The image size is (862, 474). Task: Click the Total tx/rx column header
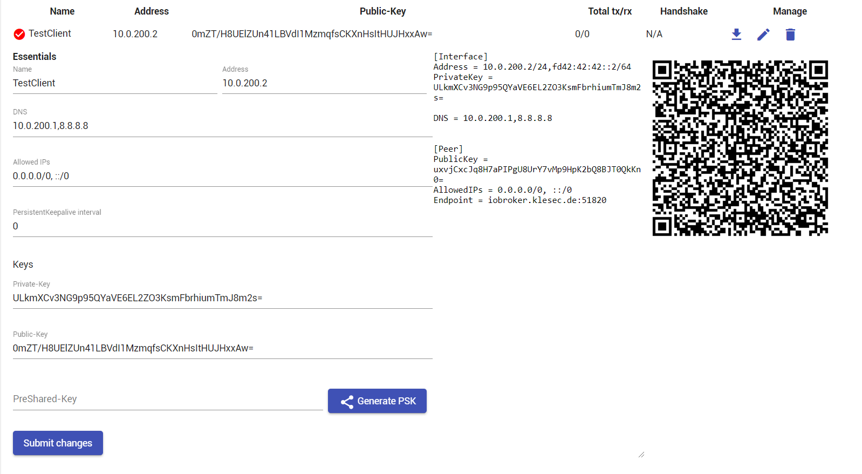610,11
